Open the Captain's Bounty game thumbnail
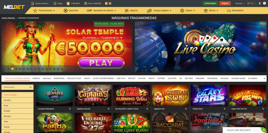 point(93,95)
